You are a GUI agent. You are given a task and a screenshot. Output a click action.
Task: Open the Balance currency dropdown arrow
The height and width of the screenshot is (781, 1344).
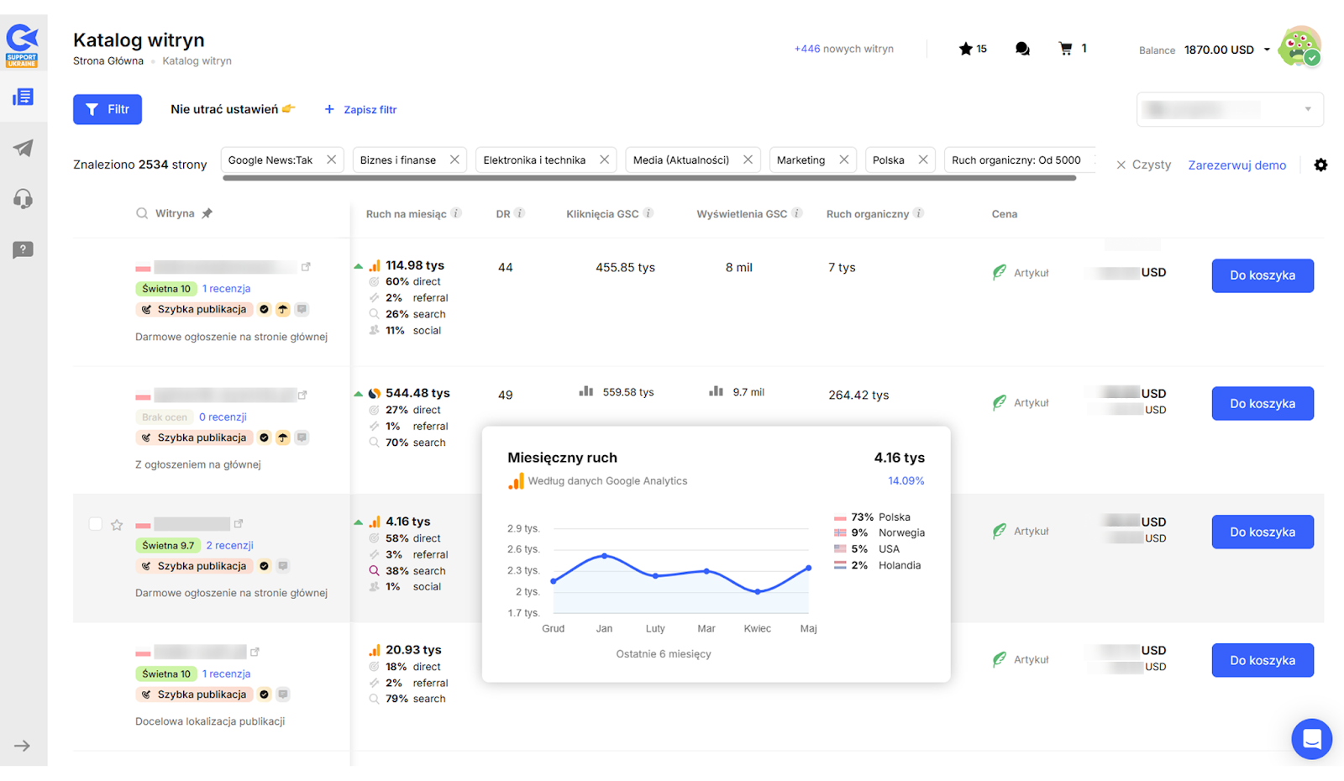coord(1267,50)
